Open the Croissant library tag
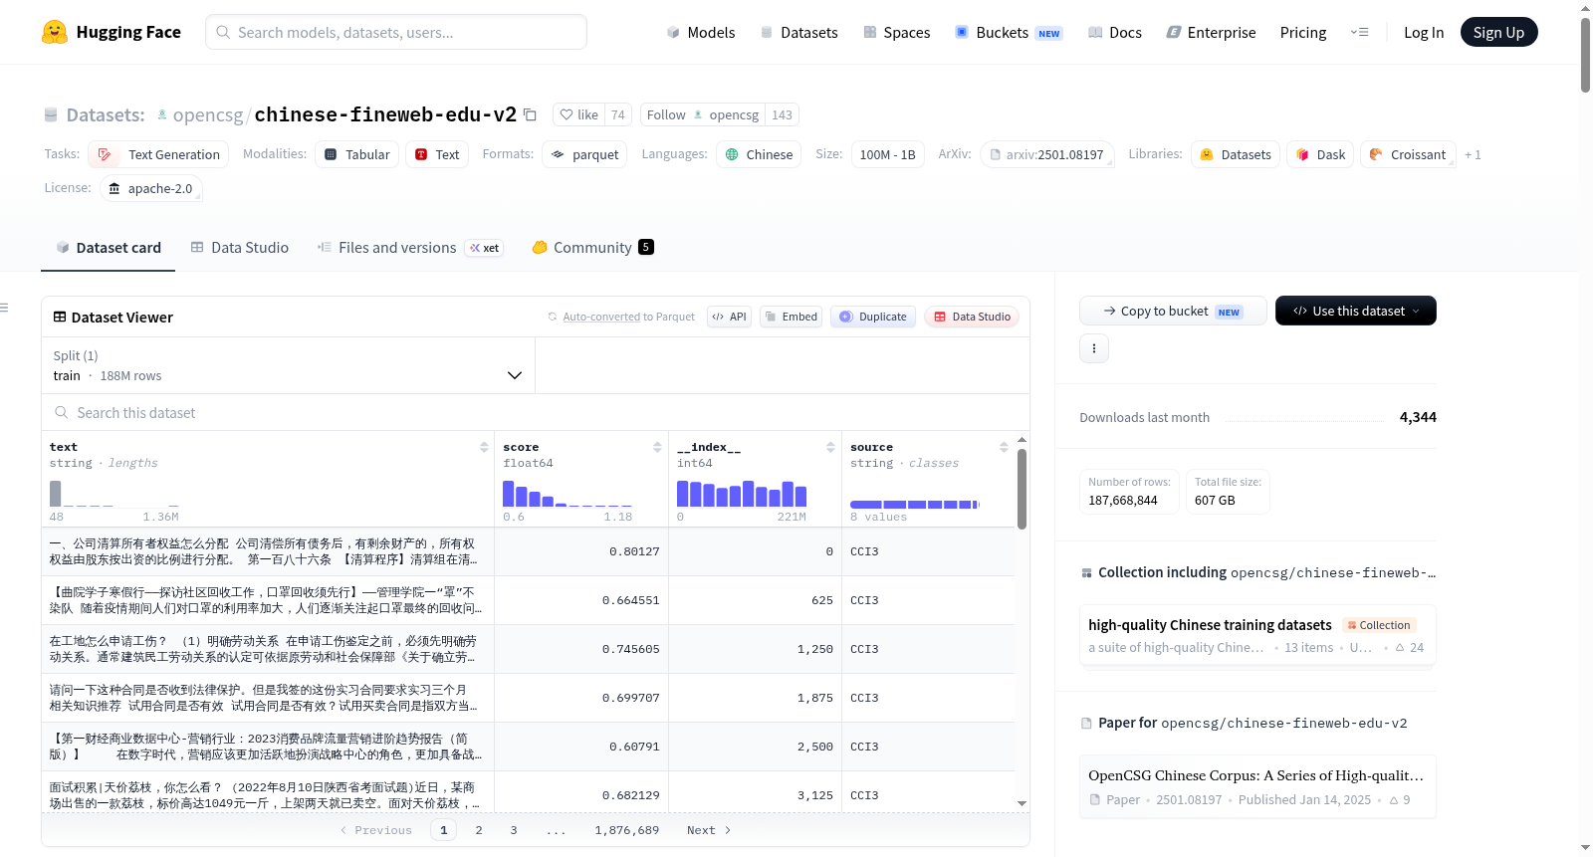Screen dimensions: 1593x857 [x=1408, y=154]
